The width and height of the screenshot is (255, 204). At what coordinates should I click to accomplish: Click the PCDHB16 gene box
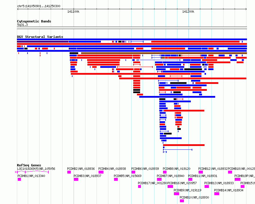pos(170,186)
